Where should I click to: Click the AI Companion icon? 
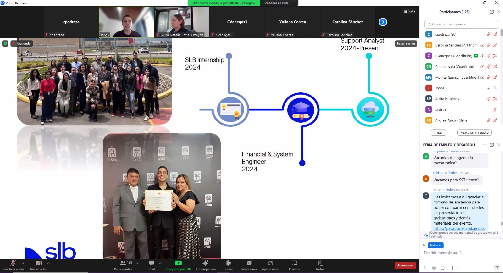click(x=205, y=265)
